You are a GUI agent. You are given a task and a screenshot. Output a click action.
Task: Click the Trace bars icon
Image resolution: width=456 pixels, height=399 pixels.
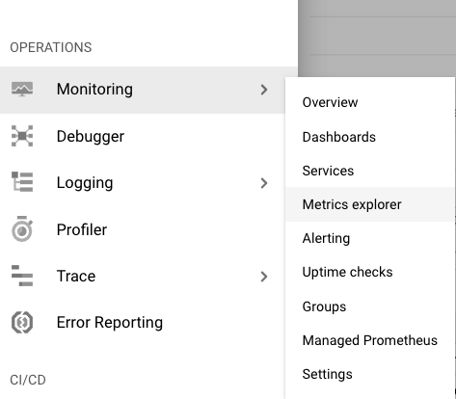point(22,276)
